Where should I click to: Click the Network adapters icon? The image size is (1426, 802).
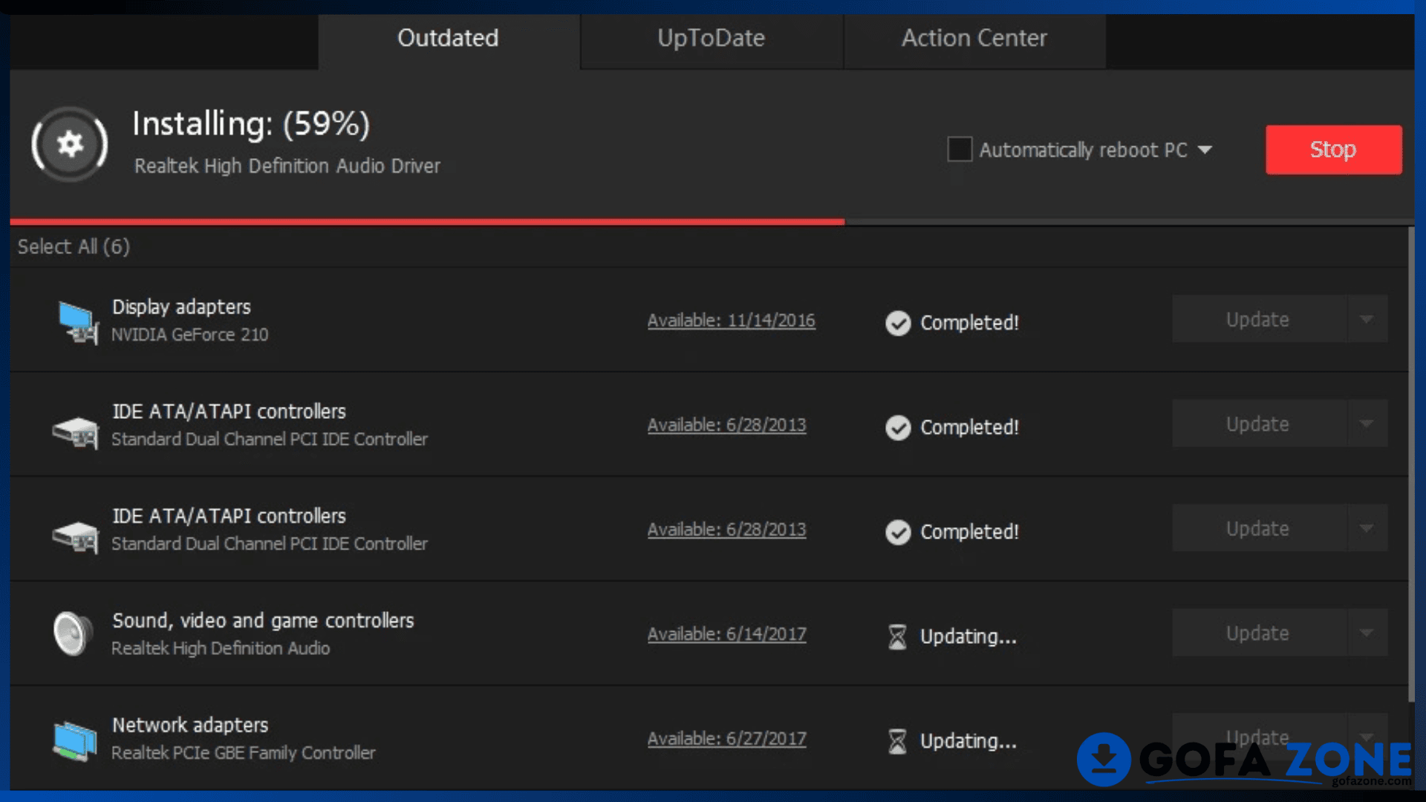pyautogui.click(x=75, y=740)
